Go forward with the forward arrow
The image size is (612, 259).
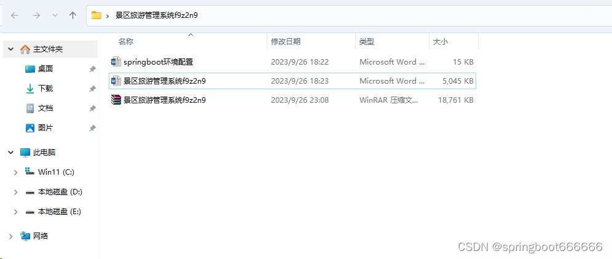(x=36, y=15)
